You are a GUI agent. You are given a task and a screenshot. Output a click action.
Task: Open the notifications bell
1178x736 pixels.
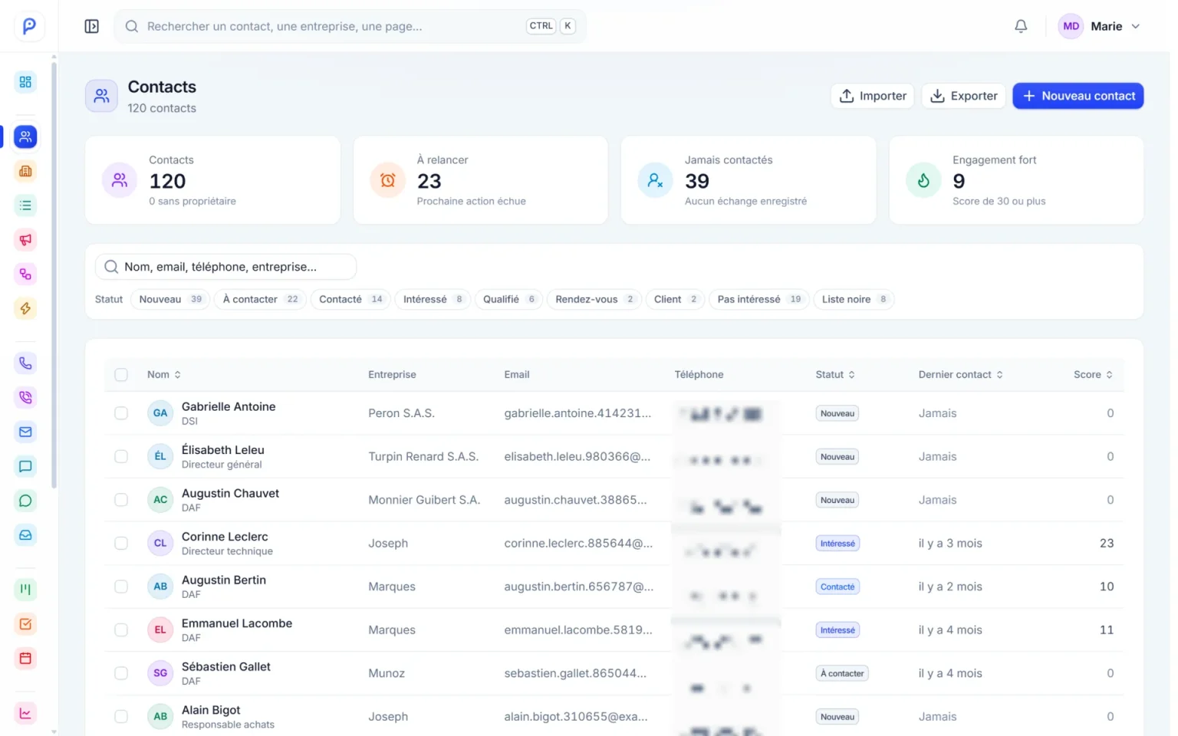[1021, 26]
